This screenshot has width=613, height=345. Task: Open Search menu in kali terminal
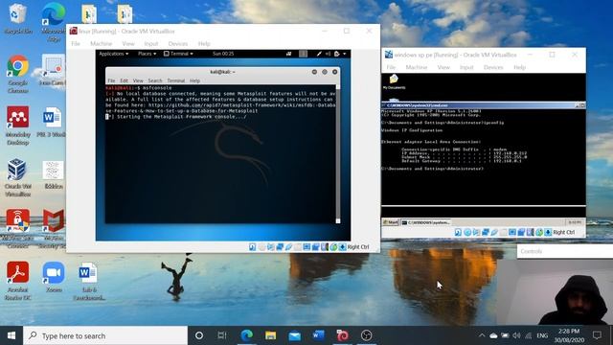pyautogui.click(x=155, y=80)
